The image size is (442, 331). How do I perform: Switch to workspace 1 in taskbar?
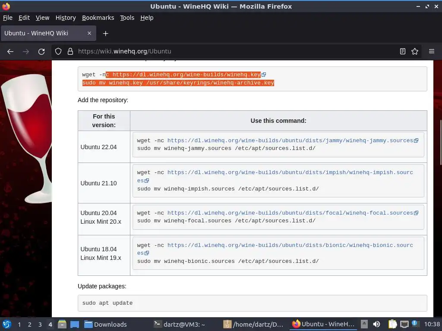tap(19, 325)
